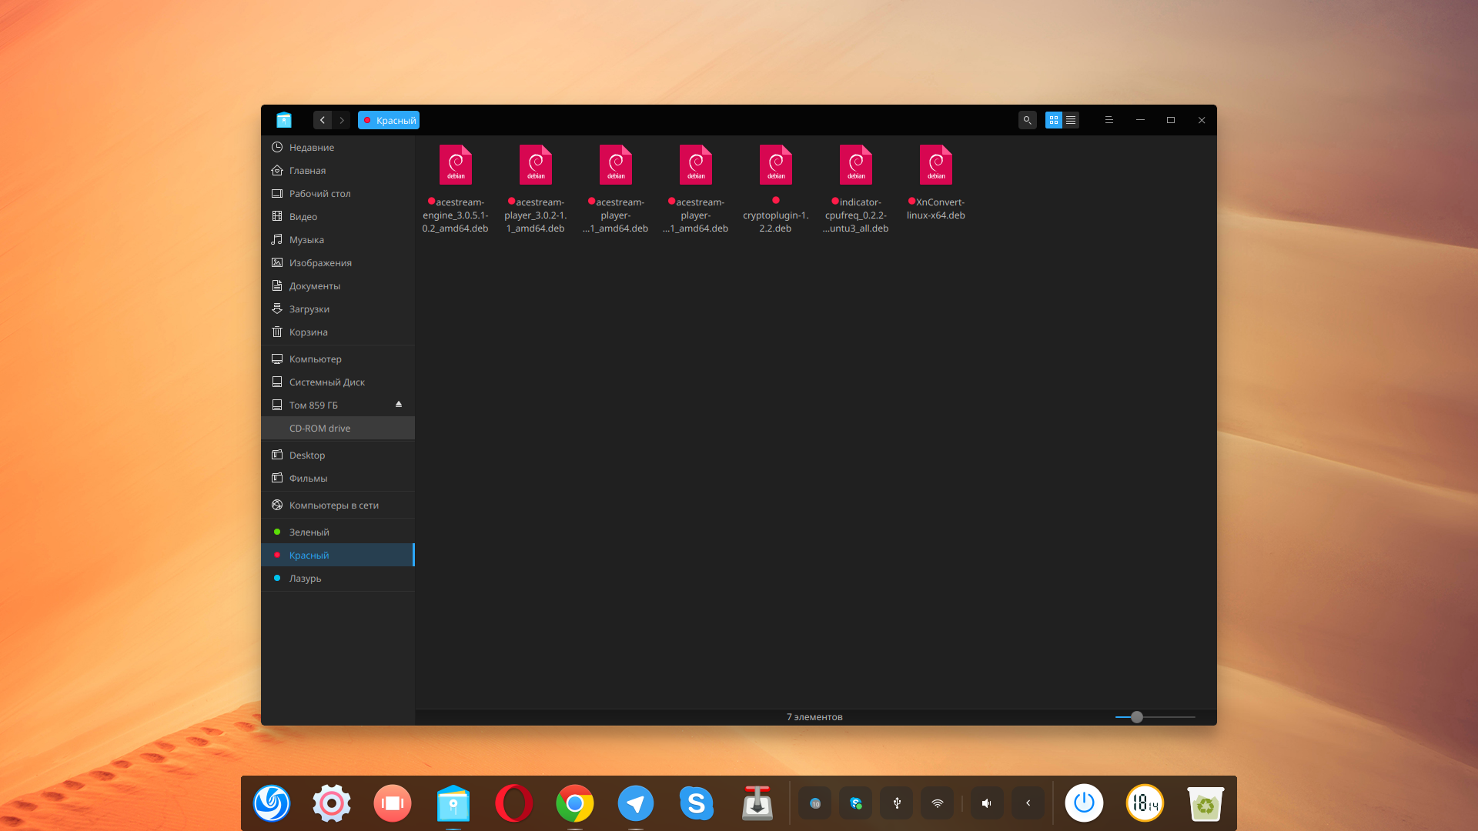Click the Красный breadcrumb in the path bar
This screenshot has width=1478, height=831.
(389, 120)
